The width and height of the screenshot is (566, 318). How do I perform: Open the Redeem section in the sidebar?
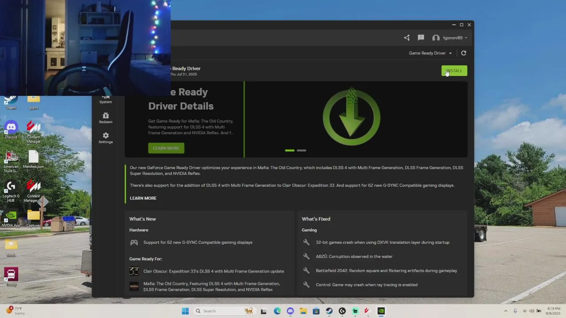pyautogui.click(x=106, y=118)
